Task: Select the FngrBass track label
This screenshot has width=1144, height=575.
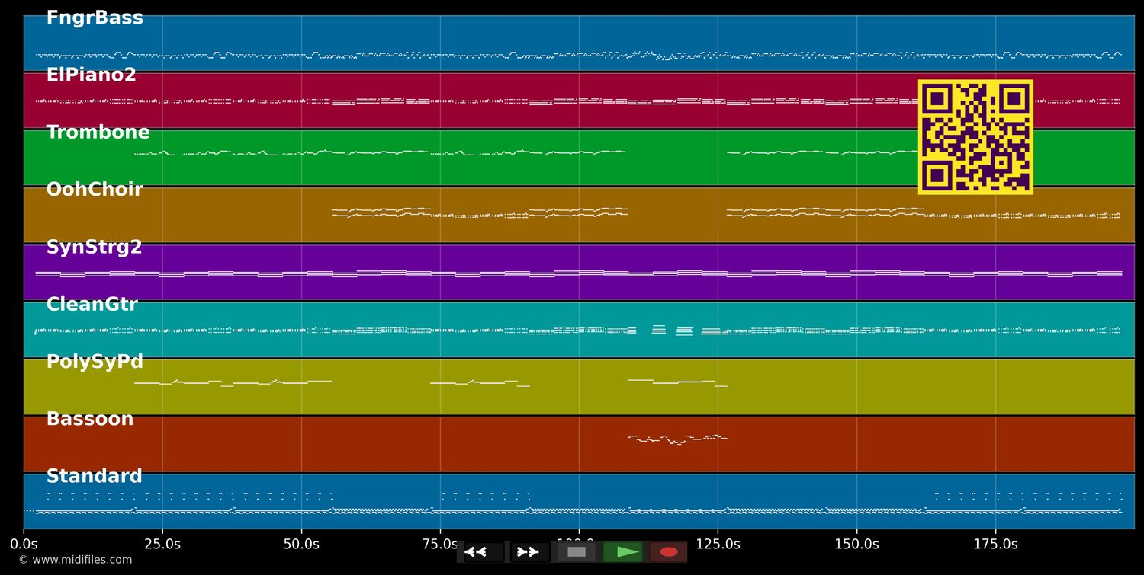Action: click(x=95, y=18)
